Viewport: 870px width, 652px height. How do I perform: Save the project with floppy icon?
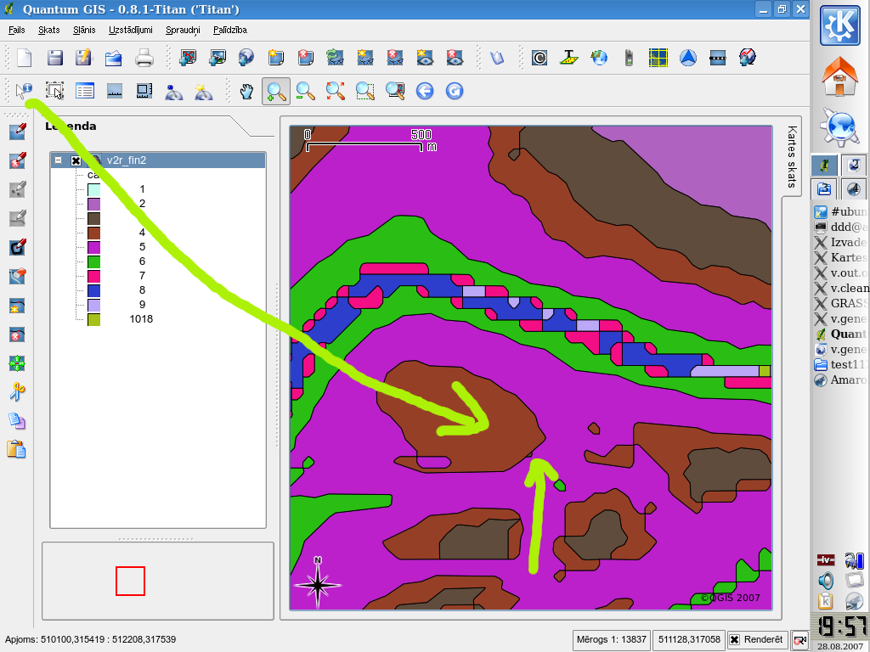54,58
